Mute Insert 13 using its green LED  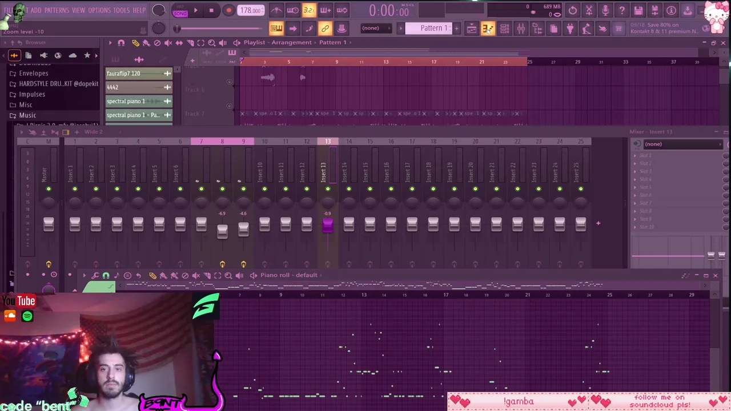tap(328, 189)
